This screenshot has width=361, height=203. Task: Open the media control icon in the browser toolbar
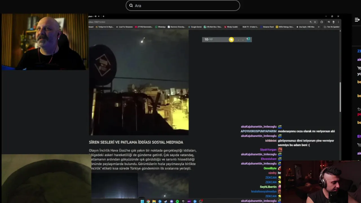click(x=329, y=22)
